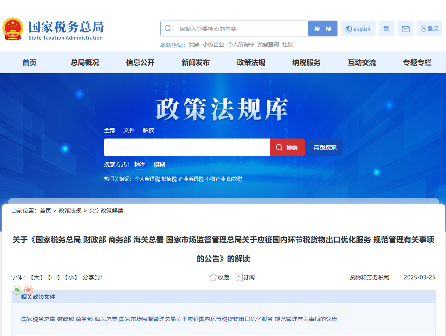446x336 pixels.
Task: Open 纳税服务 navigation menu
Action: tap(306, 63)
